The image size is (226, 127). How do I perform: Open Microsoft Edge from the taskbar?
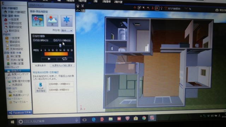94,119
